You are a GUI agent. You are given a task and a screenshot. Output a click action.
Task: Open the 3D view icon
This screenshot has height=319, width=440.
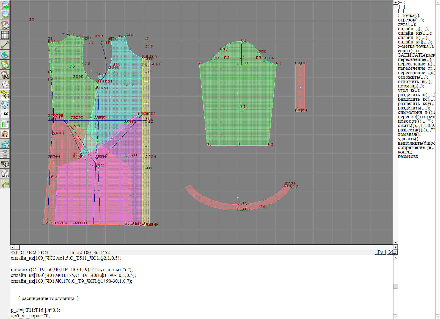5,144
